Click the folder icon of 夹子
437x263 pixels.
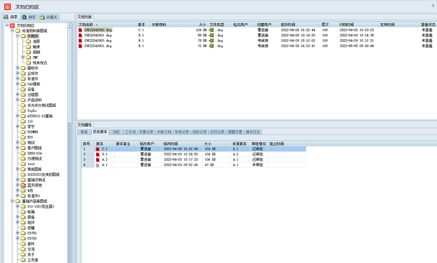pyautogui.click(x=23, y=254)
